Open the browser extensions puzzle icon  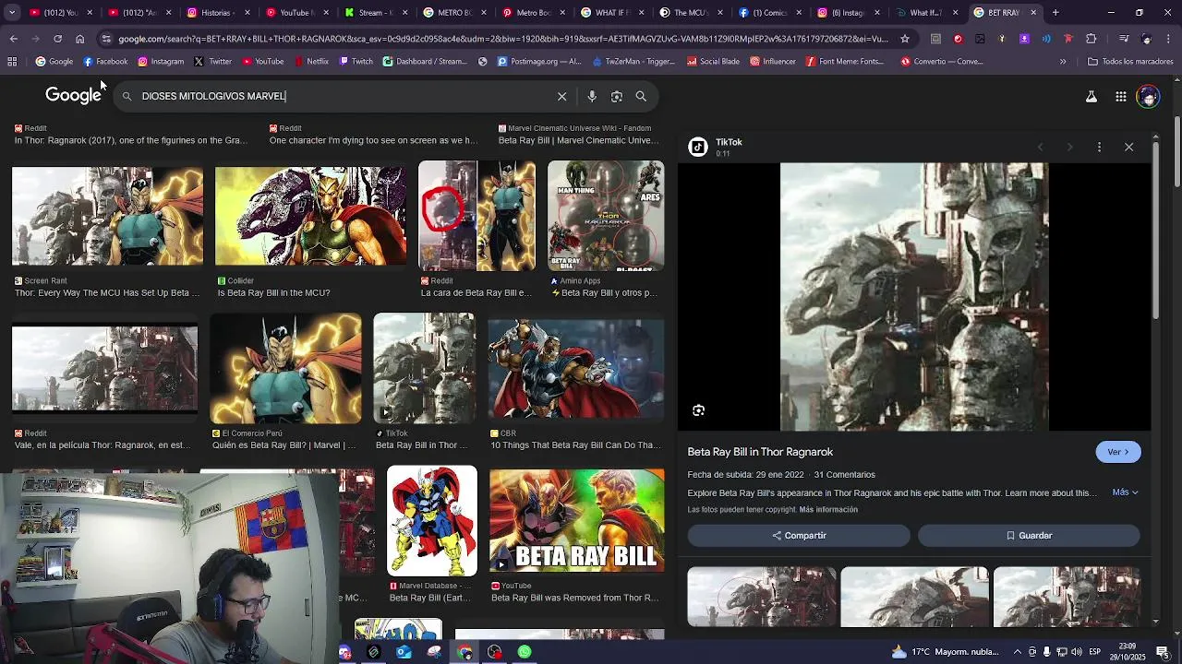(1091, 39)
